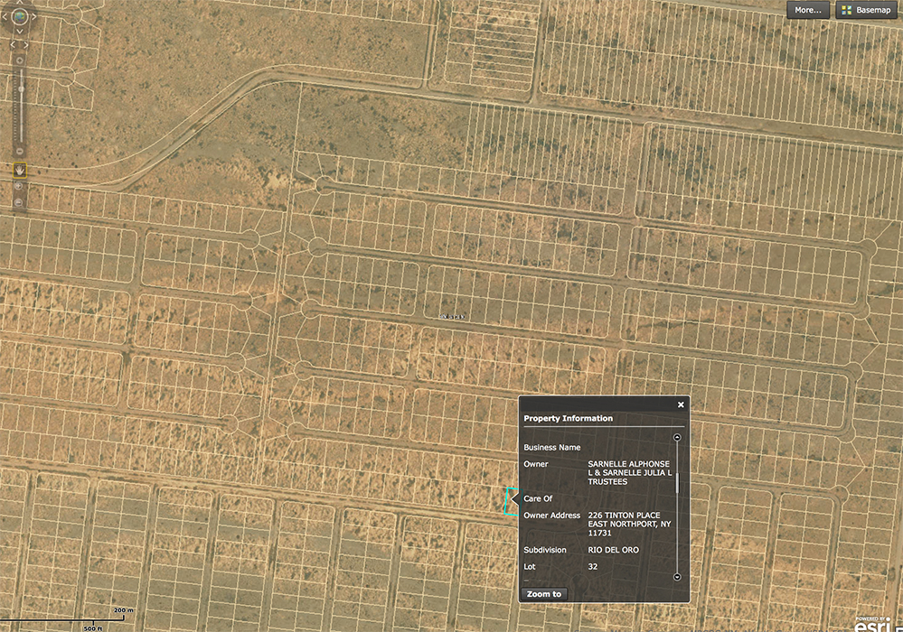The width and height of the screenshot is (903, 632).
Task: Open the Basemap switcher
Action: tap(866, 10)
